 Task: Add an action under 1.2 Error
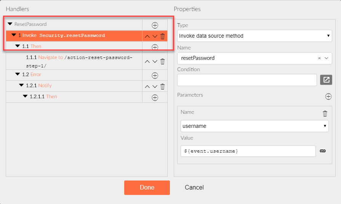click(x=155, y=76)
